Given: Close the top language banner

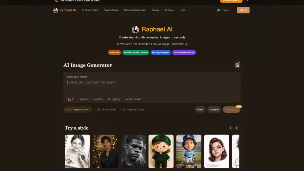Looking at the screenshot, I should click(247, 1).
